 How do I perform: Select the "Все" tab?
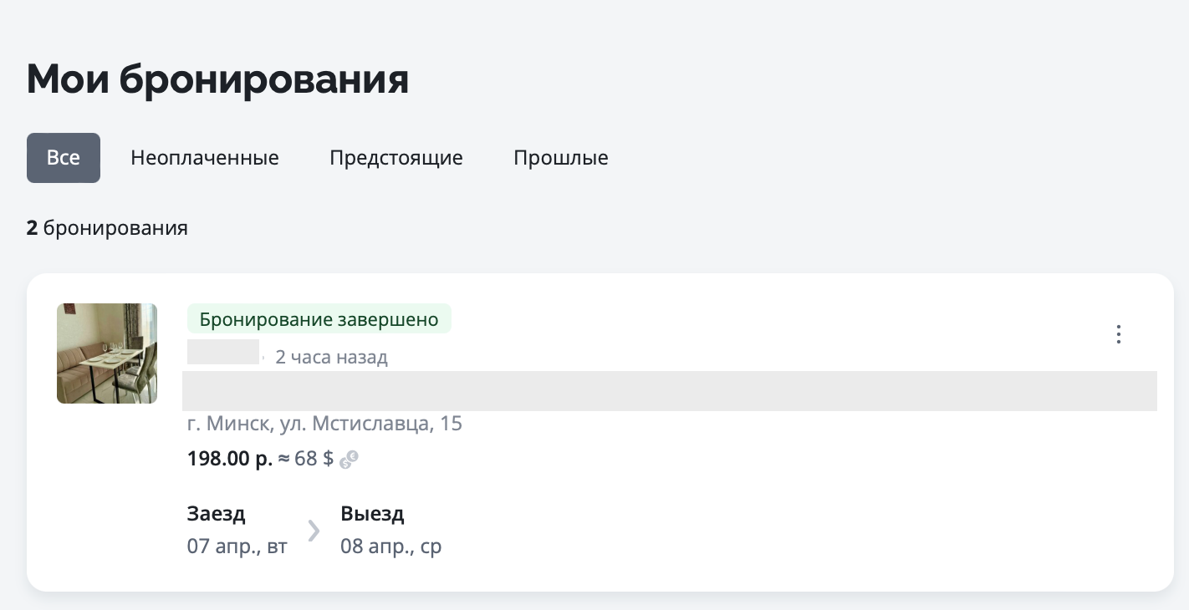[64, 158]
